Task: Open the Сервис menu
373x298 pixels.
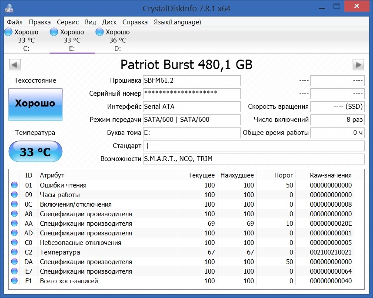Action: coord(68,22)
